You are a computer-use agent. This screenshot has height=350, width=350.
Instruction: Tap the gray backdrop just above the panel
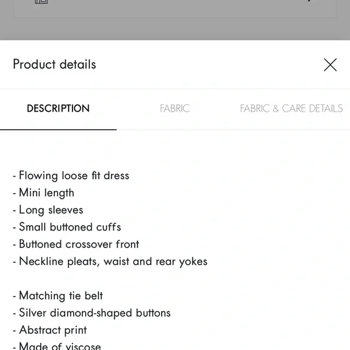(175, 29)
